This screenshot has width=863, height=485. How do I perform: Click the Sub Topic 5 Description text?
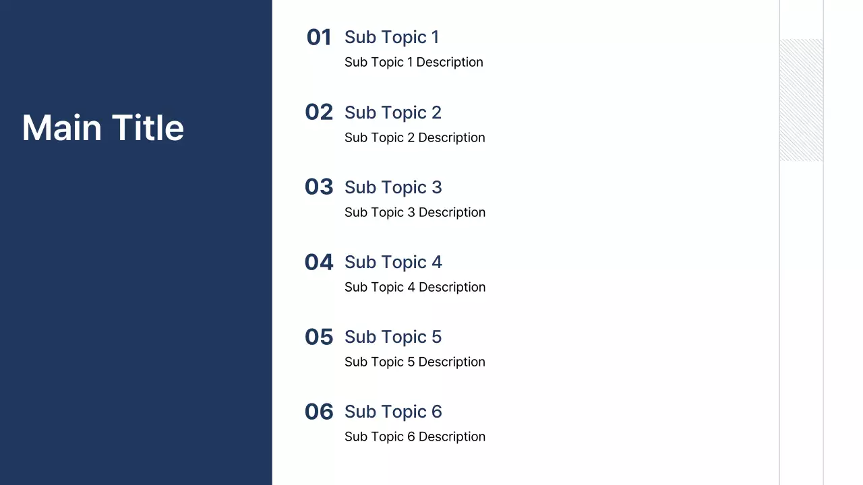[415, 362]
